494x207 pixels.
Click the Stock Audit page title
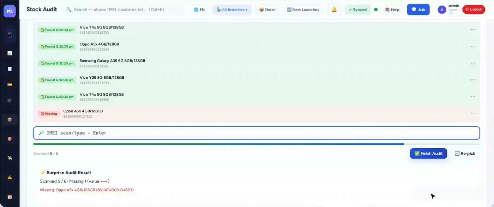pos(42,9)
